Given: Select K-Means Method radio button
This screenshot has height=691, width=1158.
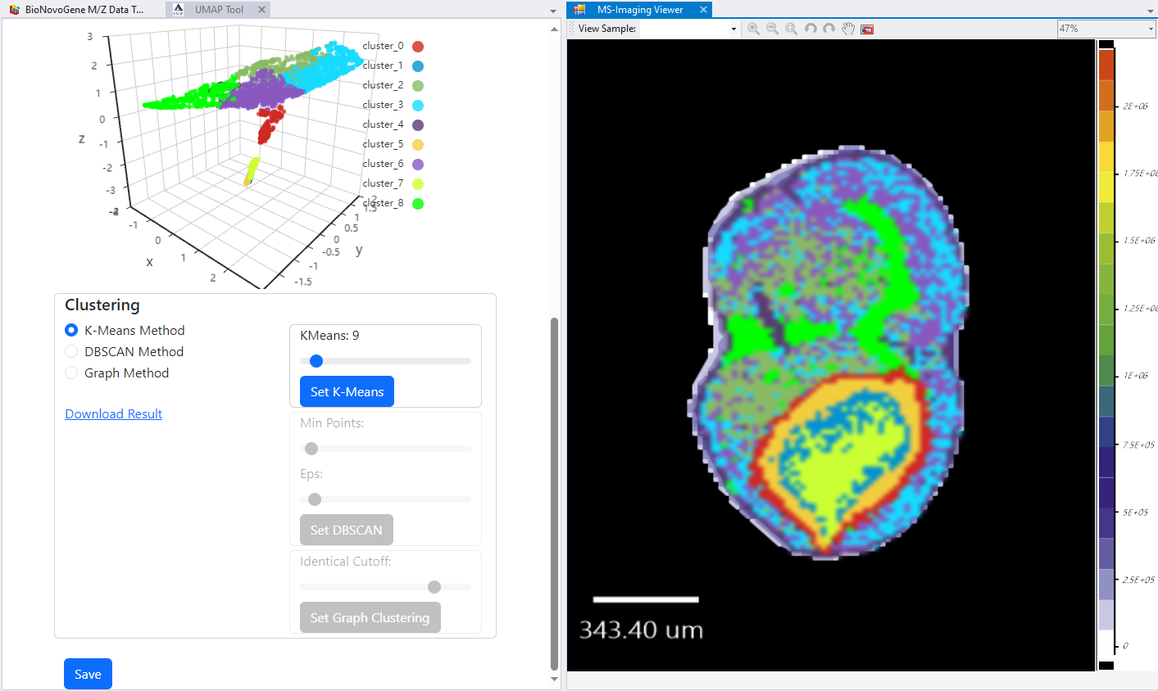Looking at the screenshot, I should tap(71, 330).
